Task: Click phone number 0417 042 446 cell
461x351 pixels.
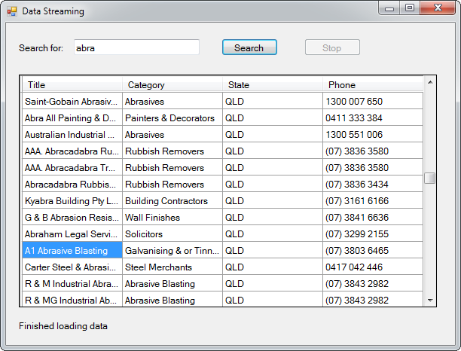Action: [x=373, y=267]
